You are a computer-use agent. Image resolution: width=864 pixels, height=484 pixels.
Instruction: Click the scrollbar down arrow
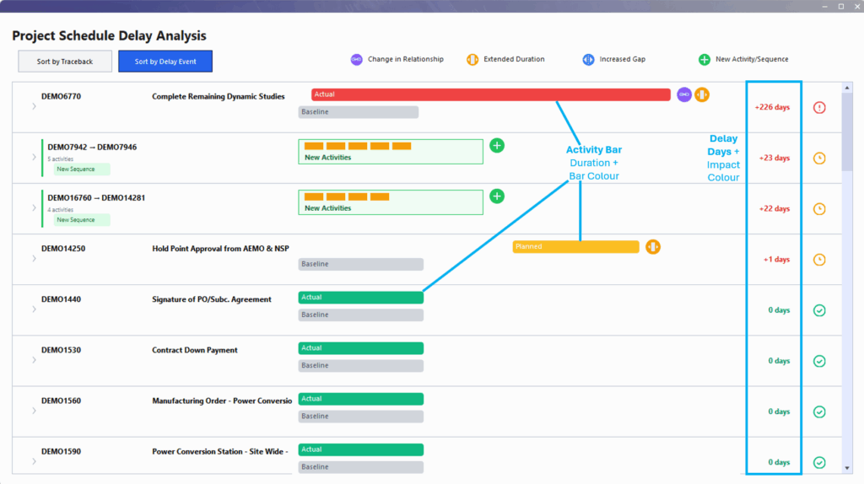[847, 467]
